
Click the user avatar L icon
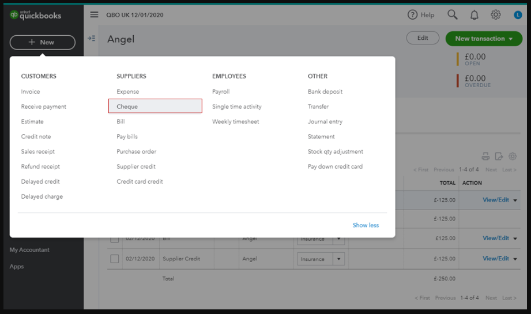tap(518, 15)
